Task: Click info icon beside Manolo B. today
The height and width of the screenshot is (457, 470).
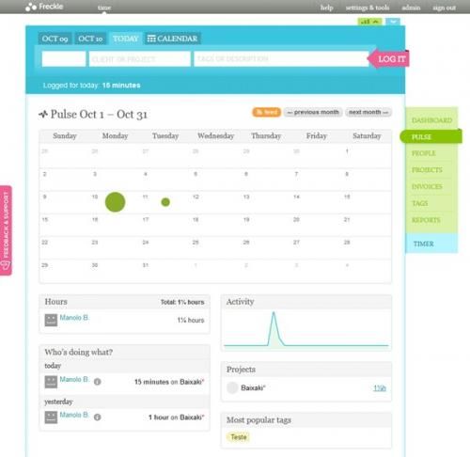Action: click(x=98, y=382)
